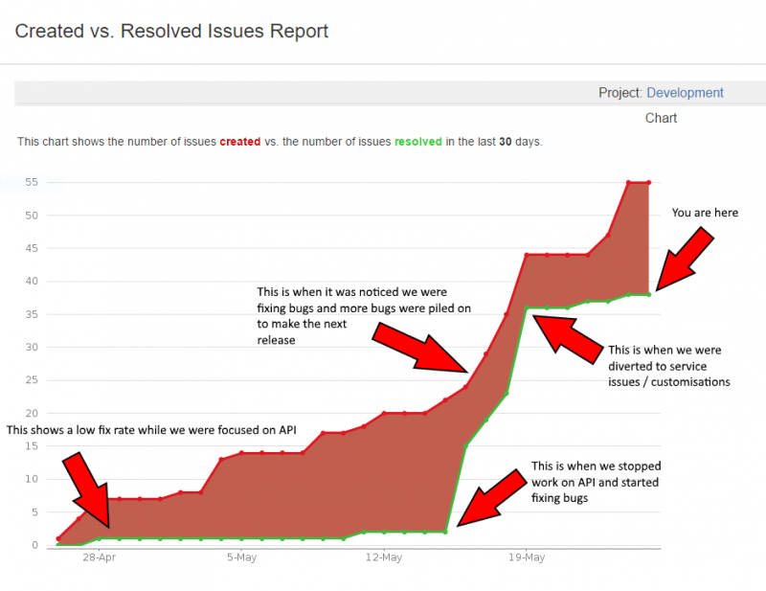Open the Development project link
The height and width of the screenshot is (591, 766).
tap(686, 92)
